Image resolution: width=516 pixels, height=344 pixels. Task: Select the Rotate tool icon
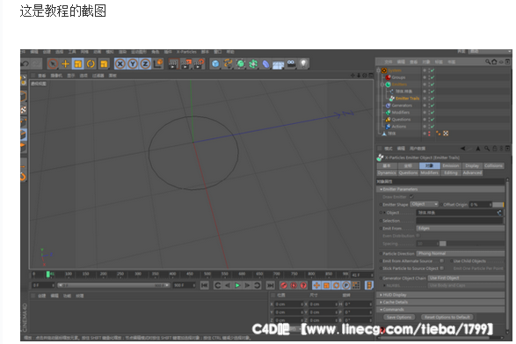(91, 63)
